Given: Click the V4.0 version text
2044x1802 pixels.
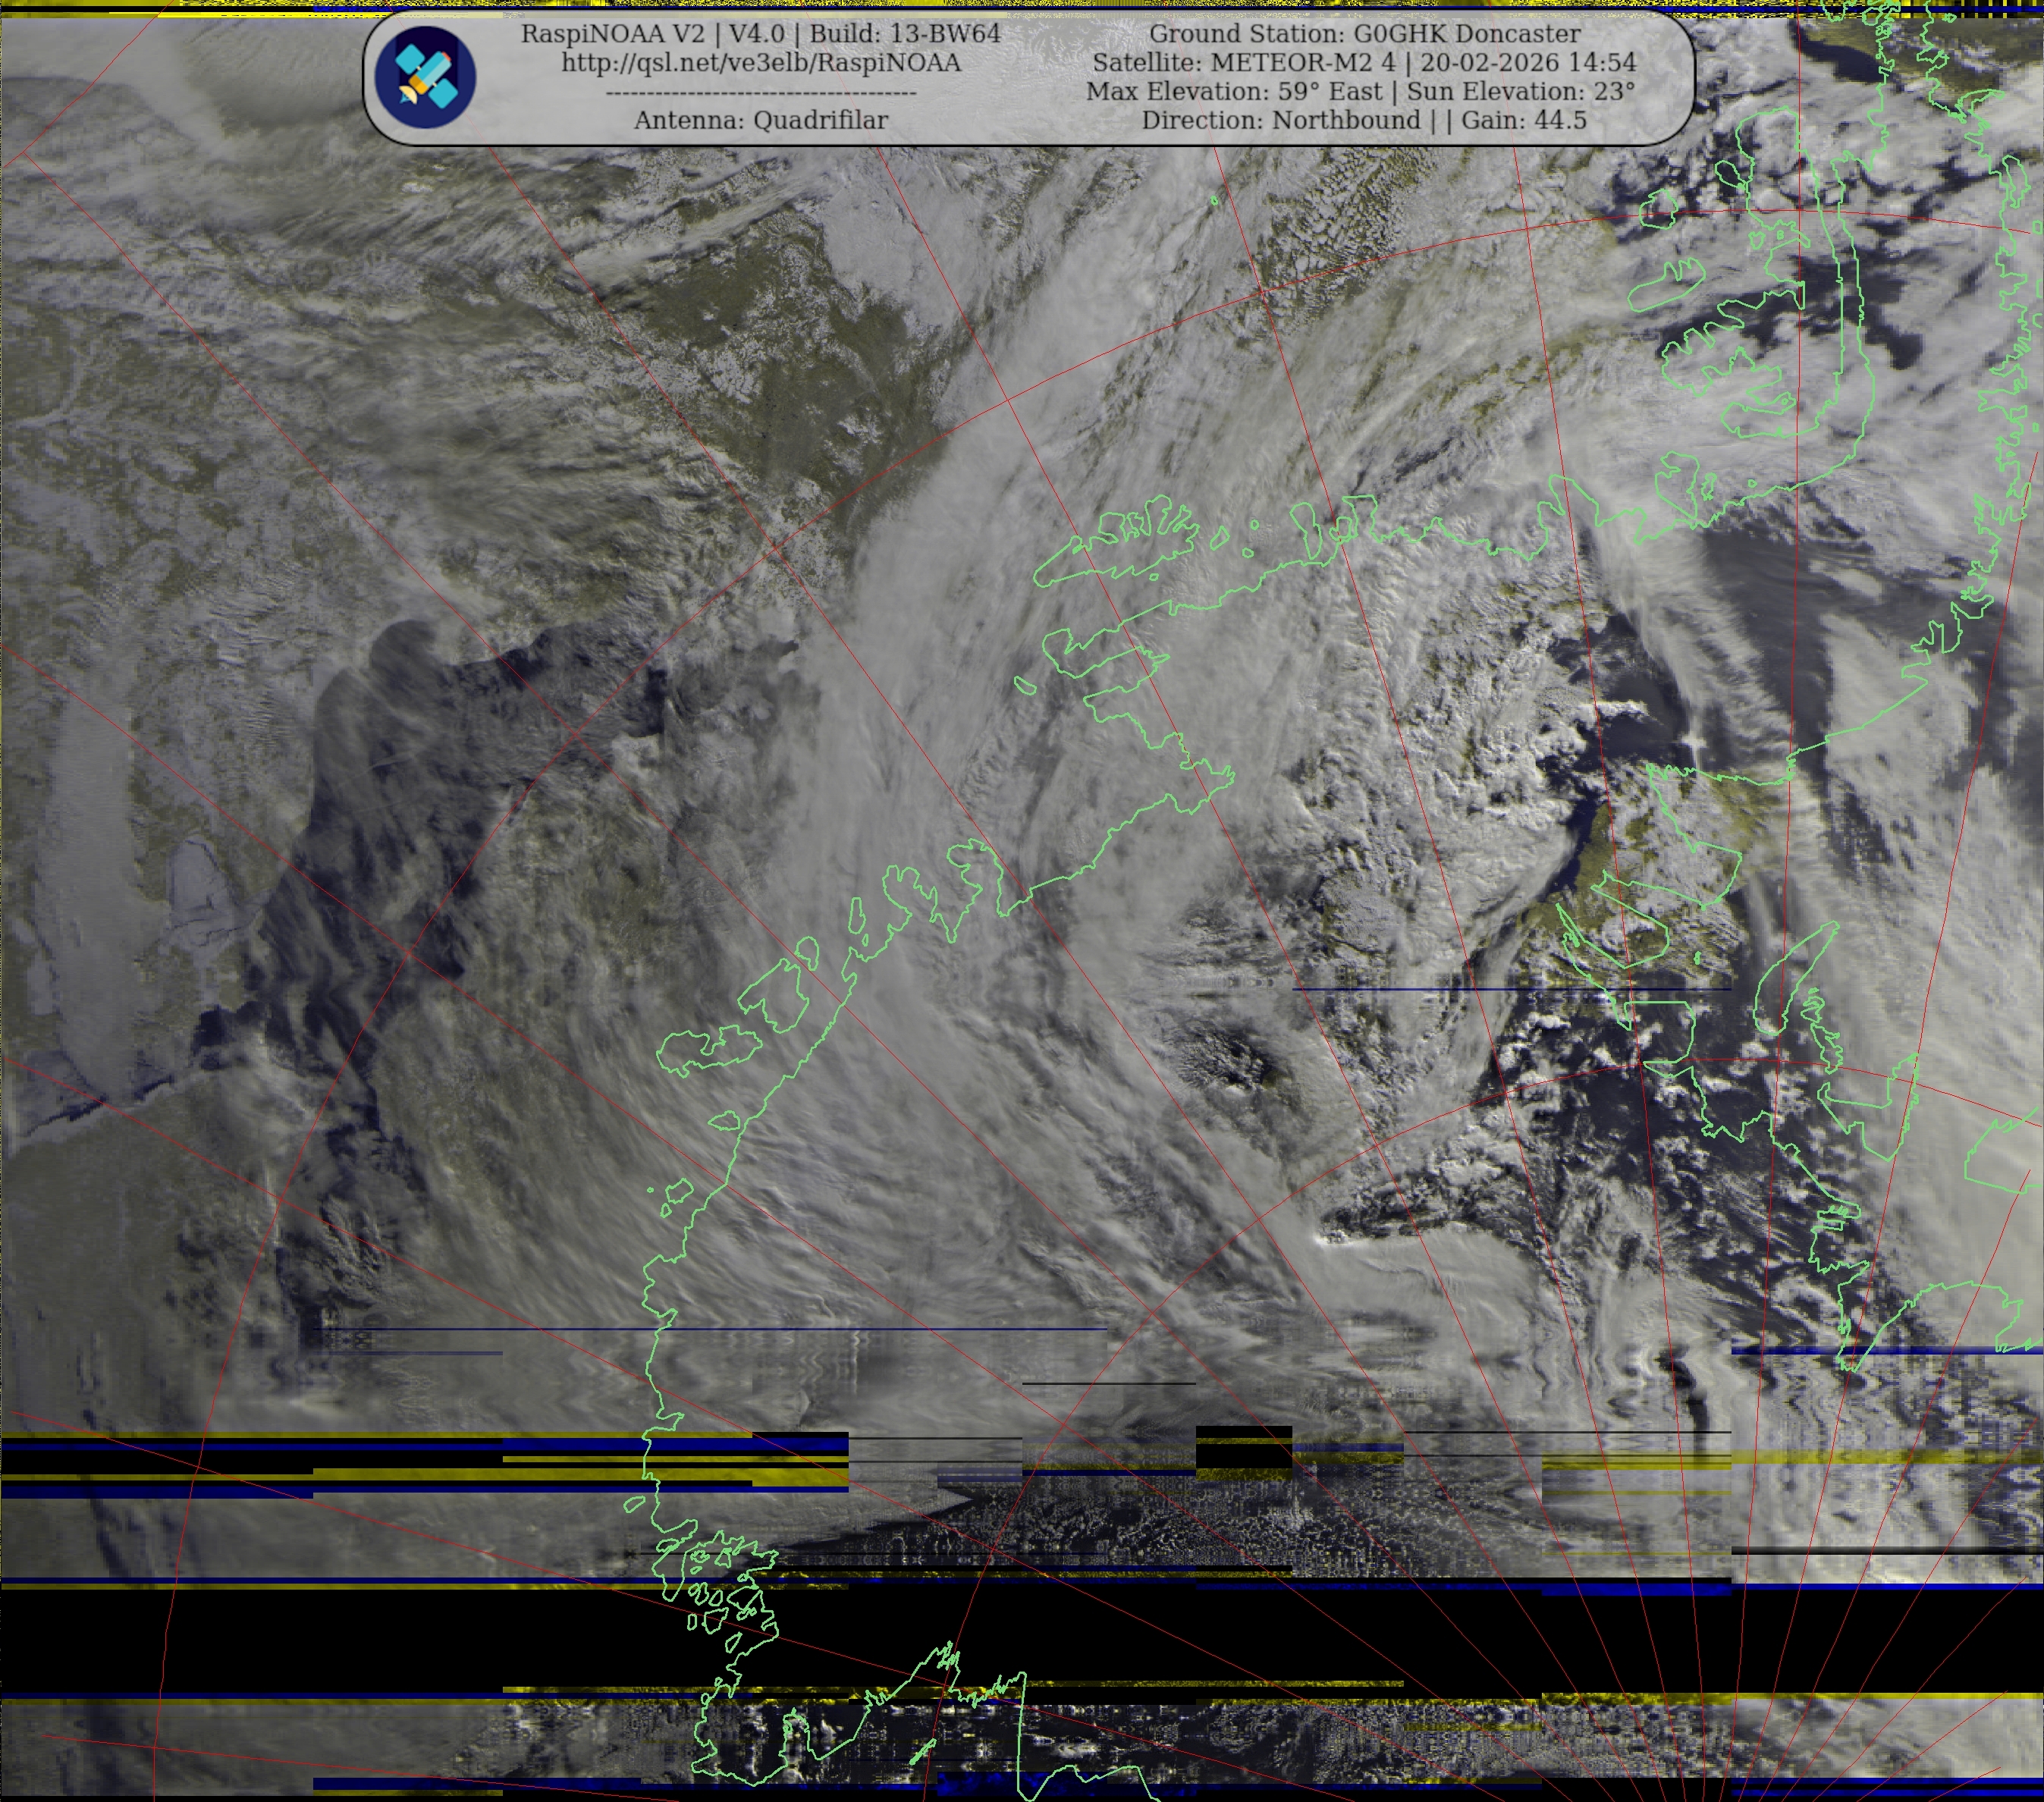Looking at the screenshot, I should click(x=755, y=34).
